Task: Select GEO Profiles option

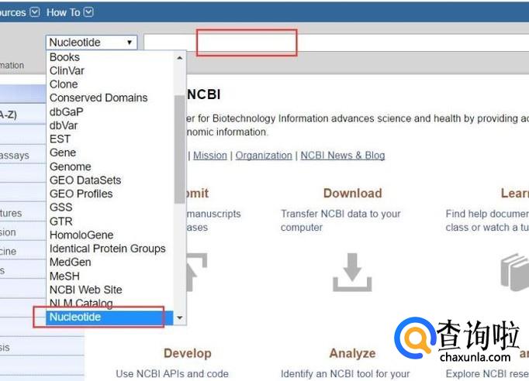Action: pos(109,194)
